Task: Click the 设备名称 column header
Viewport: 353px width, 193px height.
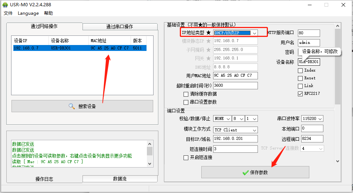Action: (x=69, y=41)
